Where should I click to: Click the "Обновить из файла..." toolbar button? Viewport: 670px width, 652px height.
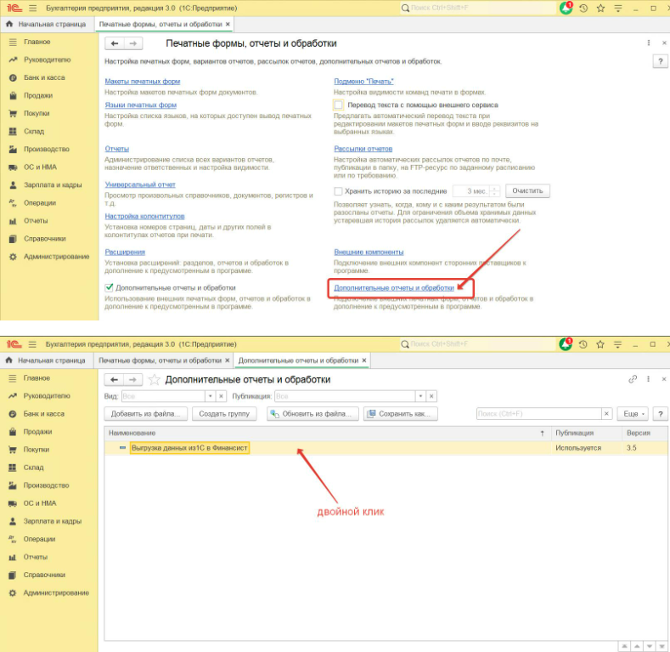coord(312,414)
